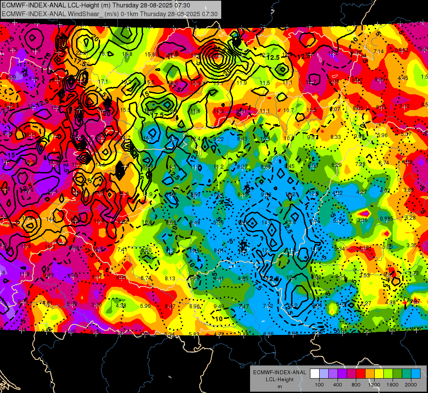Click the 9.15 grid point value
The image size is (428, 393).
[x=23, y=301]
